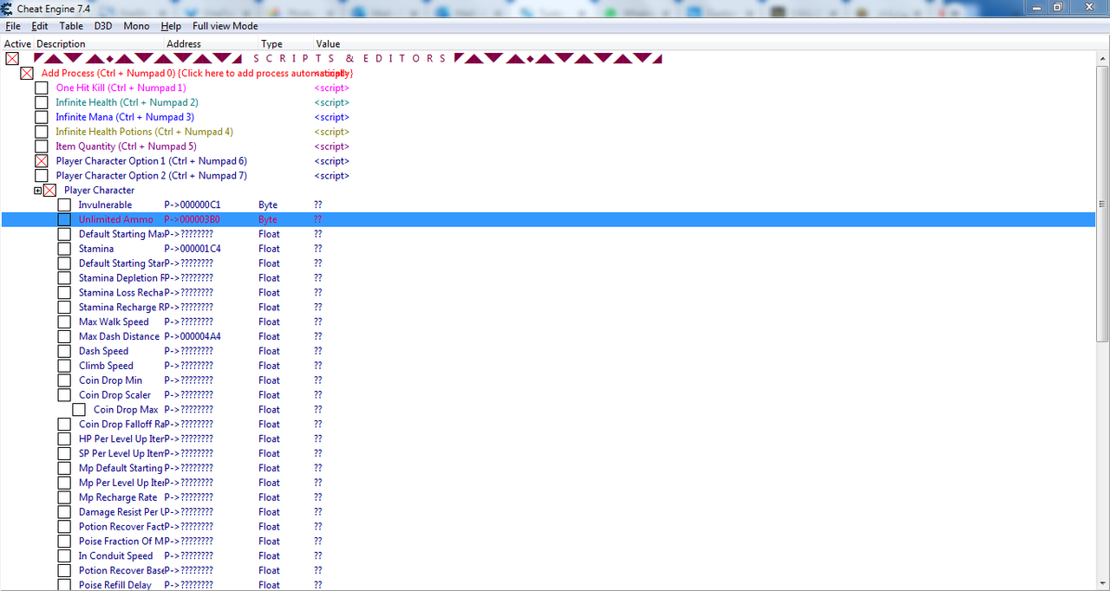Select the Climb Speed description

click(x=104, y=367)
